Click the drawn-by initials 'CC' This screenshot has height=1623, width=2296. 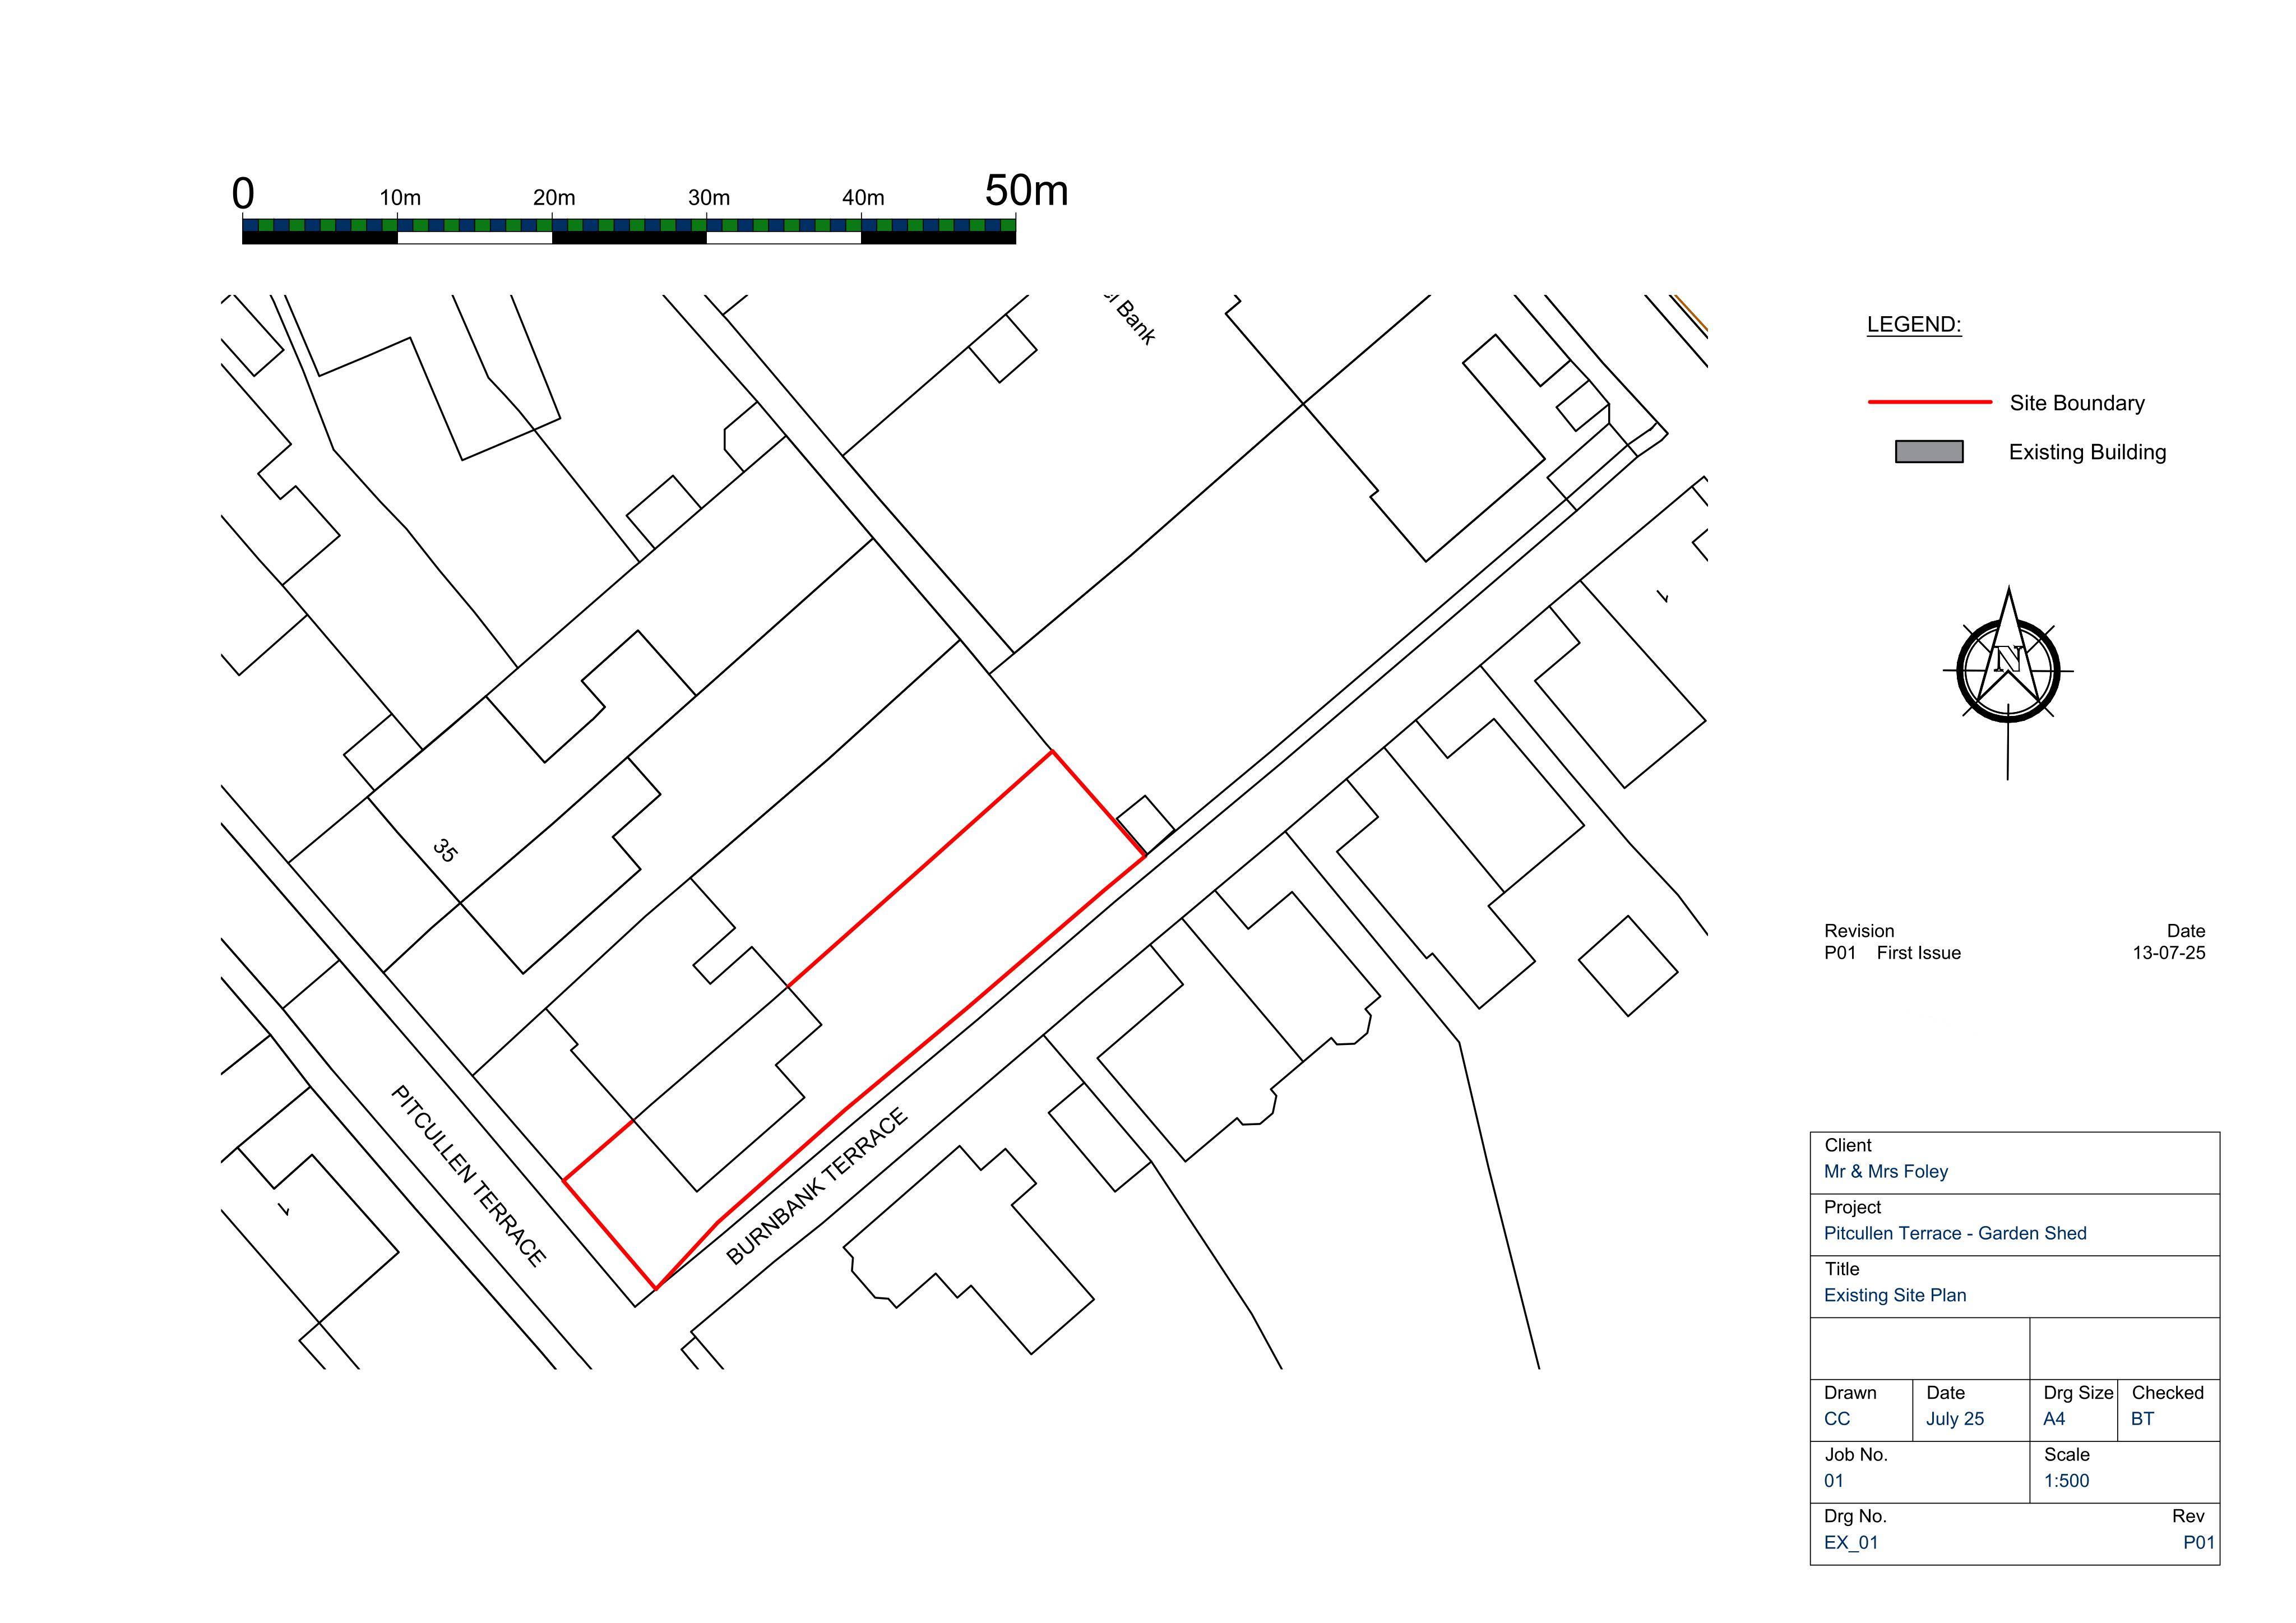pyautogui.click(x=1837, y=1419)
